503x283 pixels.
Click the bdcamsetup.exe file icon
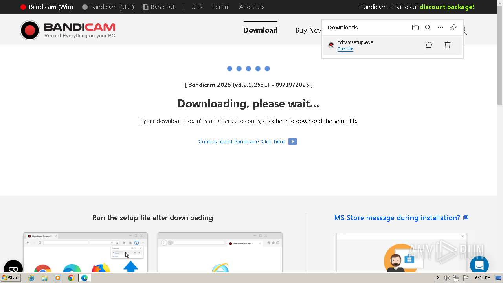[331, 45]
